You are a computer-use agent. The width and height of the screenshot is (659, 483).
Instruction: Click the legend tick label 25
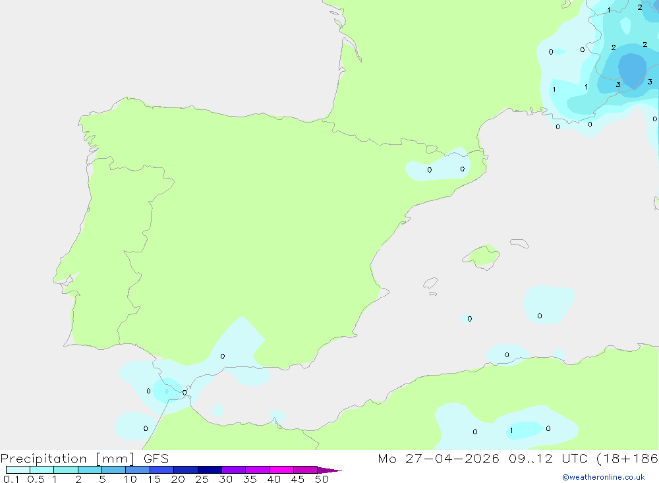[x=202, y=479]
